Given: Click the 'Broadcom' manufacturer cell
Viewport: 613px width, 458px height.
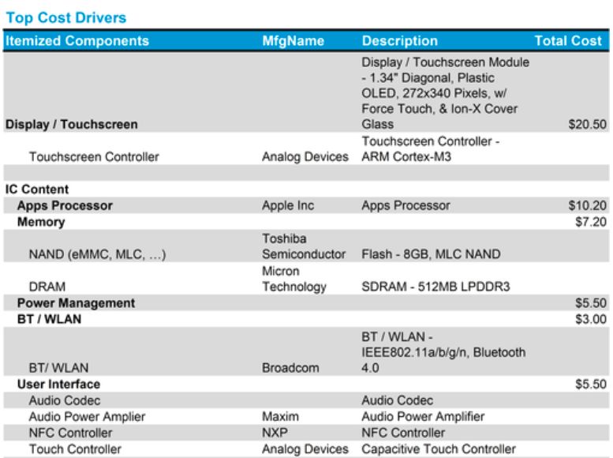Looking at the screenshot, I should [x=290, y=368].
